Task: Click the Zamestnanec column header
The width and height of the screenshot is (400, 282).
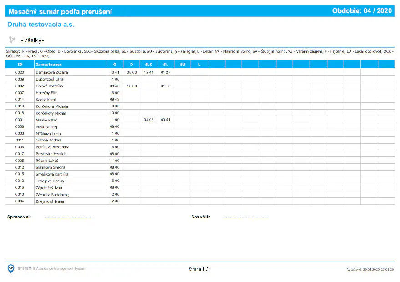Action: (70, 65)
